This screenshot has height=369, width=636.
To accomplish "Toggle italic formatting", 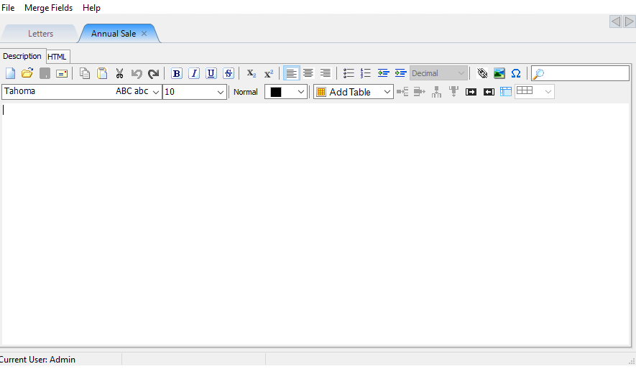I will click(x=194, y=73).
